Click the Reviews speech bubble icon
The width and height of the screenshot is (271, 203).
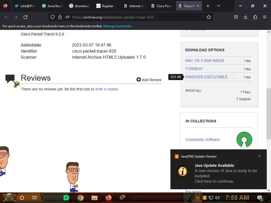[x=10, y=79]
